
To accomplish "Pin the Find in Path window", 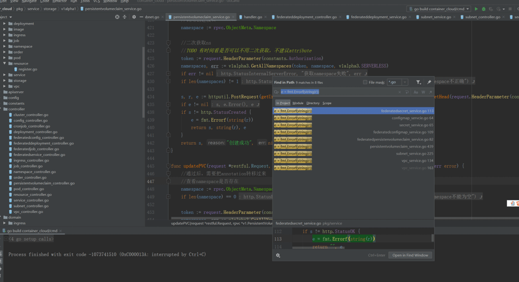I will [429, 82].
